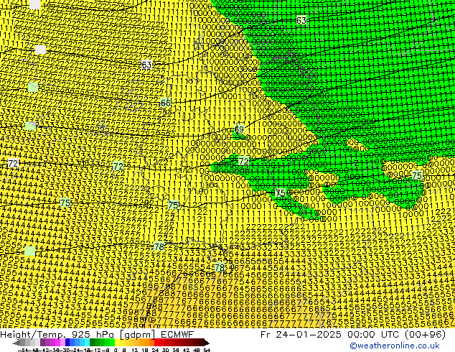Image resolution: width=455 pixels, height=352 pixels.
Task: Click the dark brown right arrow end of the legend
Action: point(206,343)
